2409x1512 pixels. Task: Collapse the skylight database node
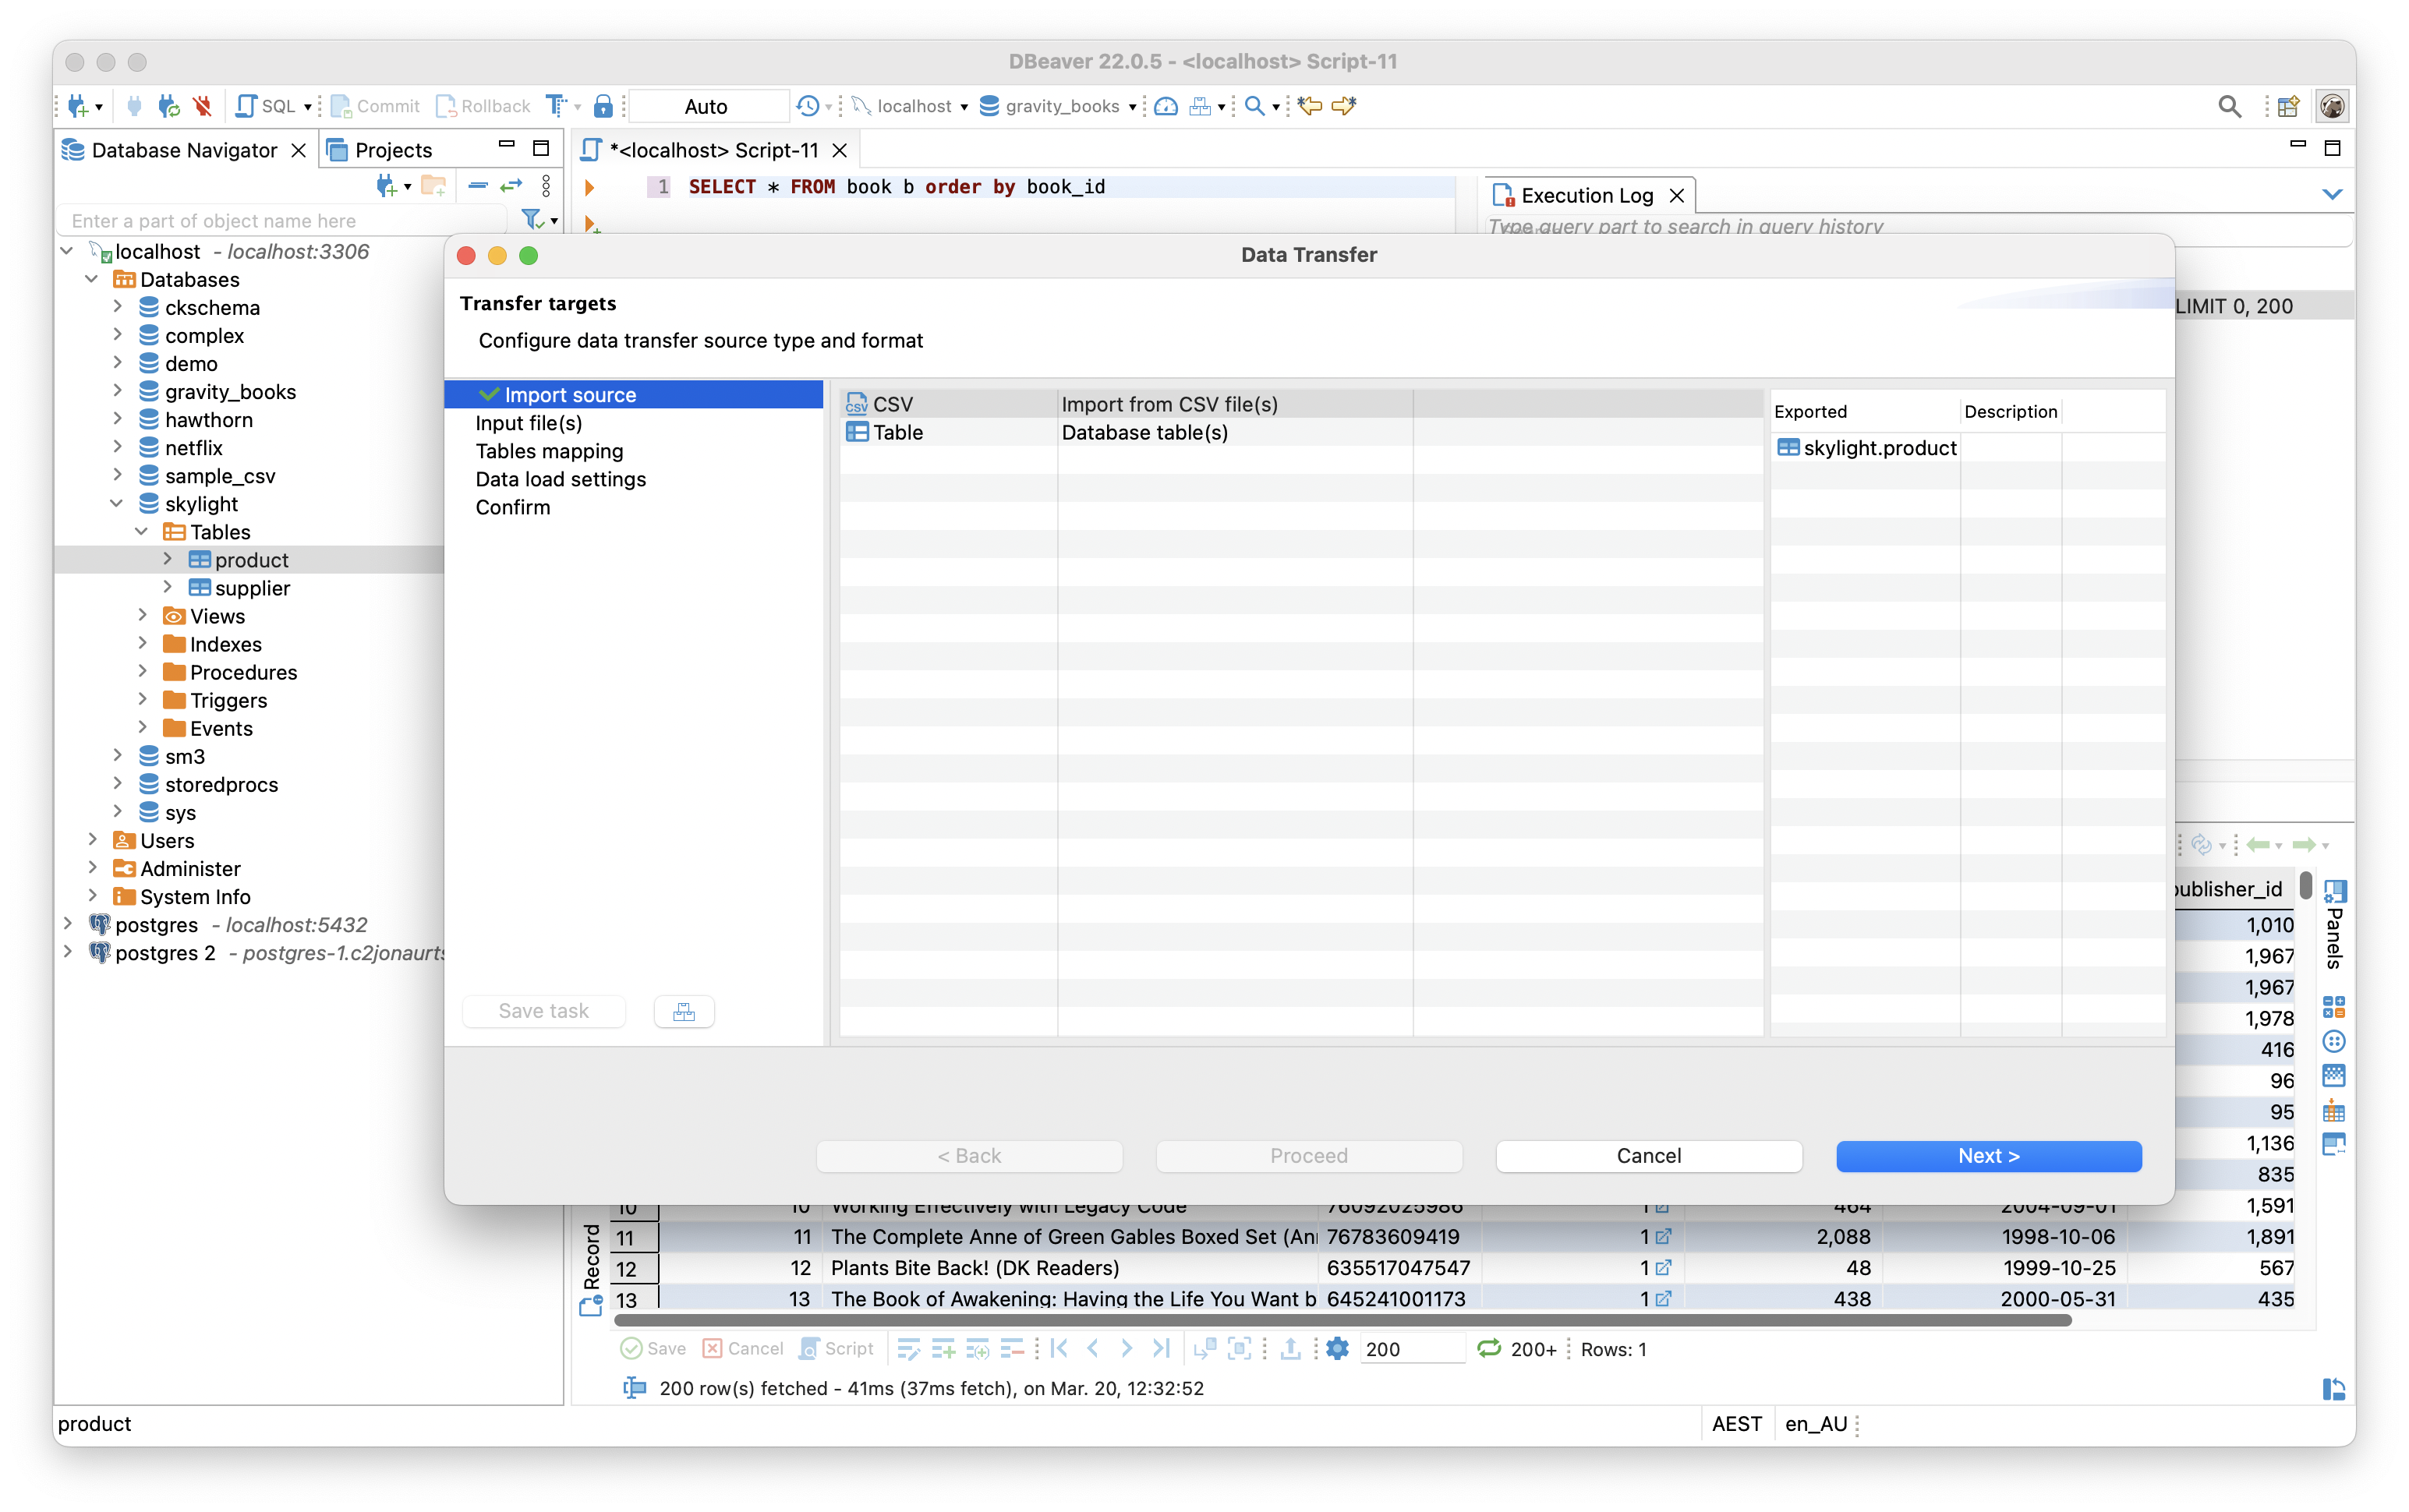[117, 504]
